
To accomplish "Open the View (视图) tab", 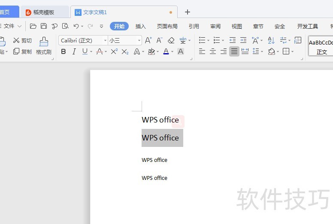I will pos(237,26).
